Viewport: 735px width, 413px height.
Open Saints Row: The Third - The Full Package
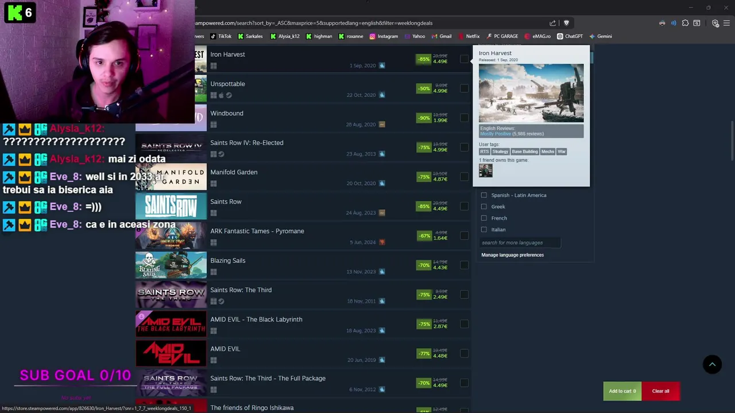coord(268,379)
